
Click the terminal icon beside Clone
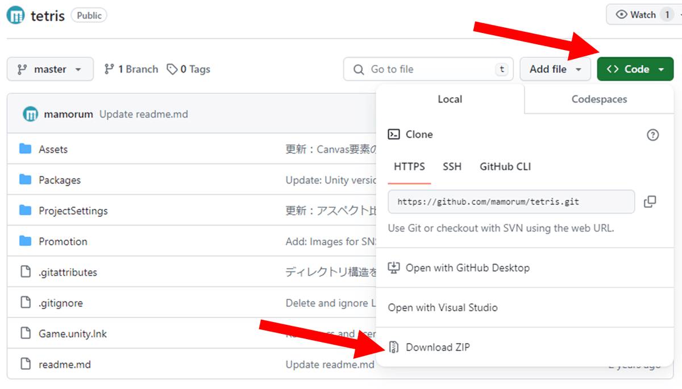pyautogui.click(x=393, y=135)
